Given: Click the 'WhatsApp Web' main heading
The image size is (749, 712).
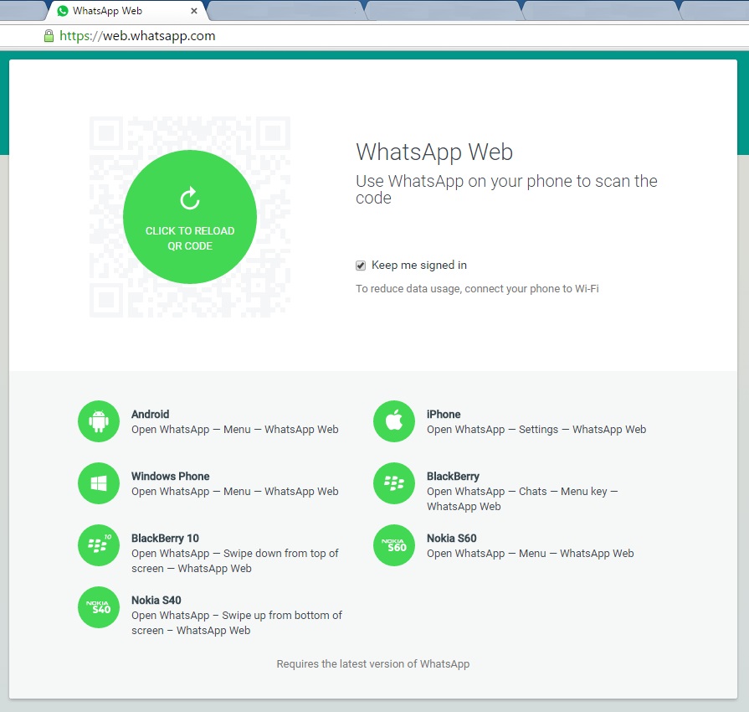Looking at the screenshot, I should [x=434, y=152].
